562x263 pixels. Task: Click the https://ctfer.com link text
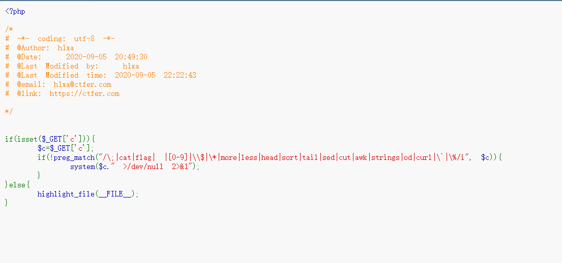pyautogui.click(x=84, y=94)
